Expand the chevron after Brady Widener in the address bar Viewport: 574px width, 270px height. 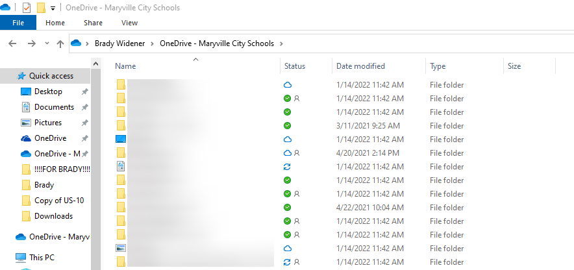tap(153, 43)
